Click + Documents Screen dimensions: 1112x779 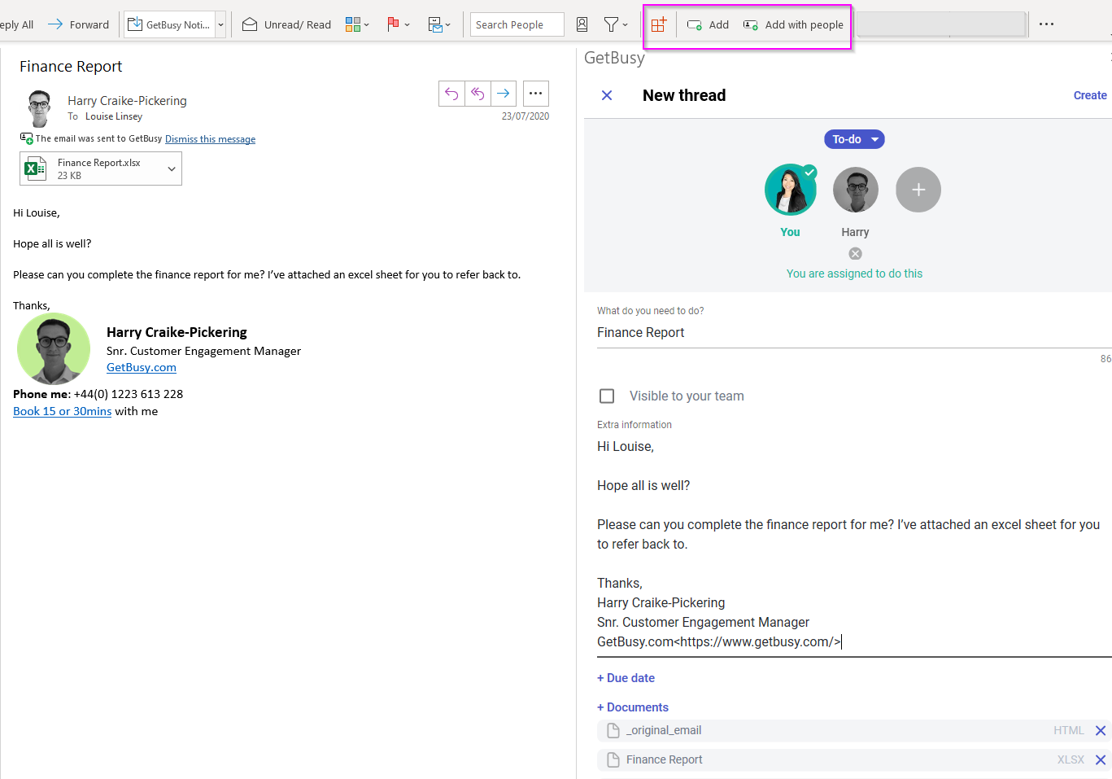tap(633, 707)
